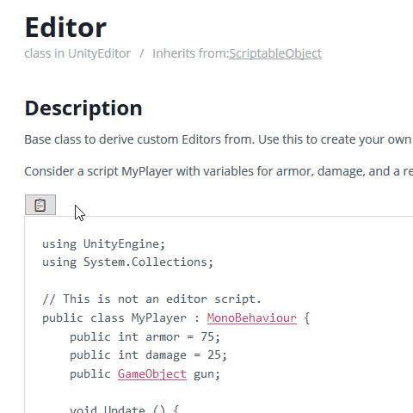Open the MonoBehaviour link in code
Screen dimensions: 413x413
[252, 317]
